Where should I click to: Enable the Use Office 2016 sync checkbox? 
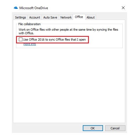20,40
